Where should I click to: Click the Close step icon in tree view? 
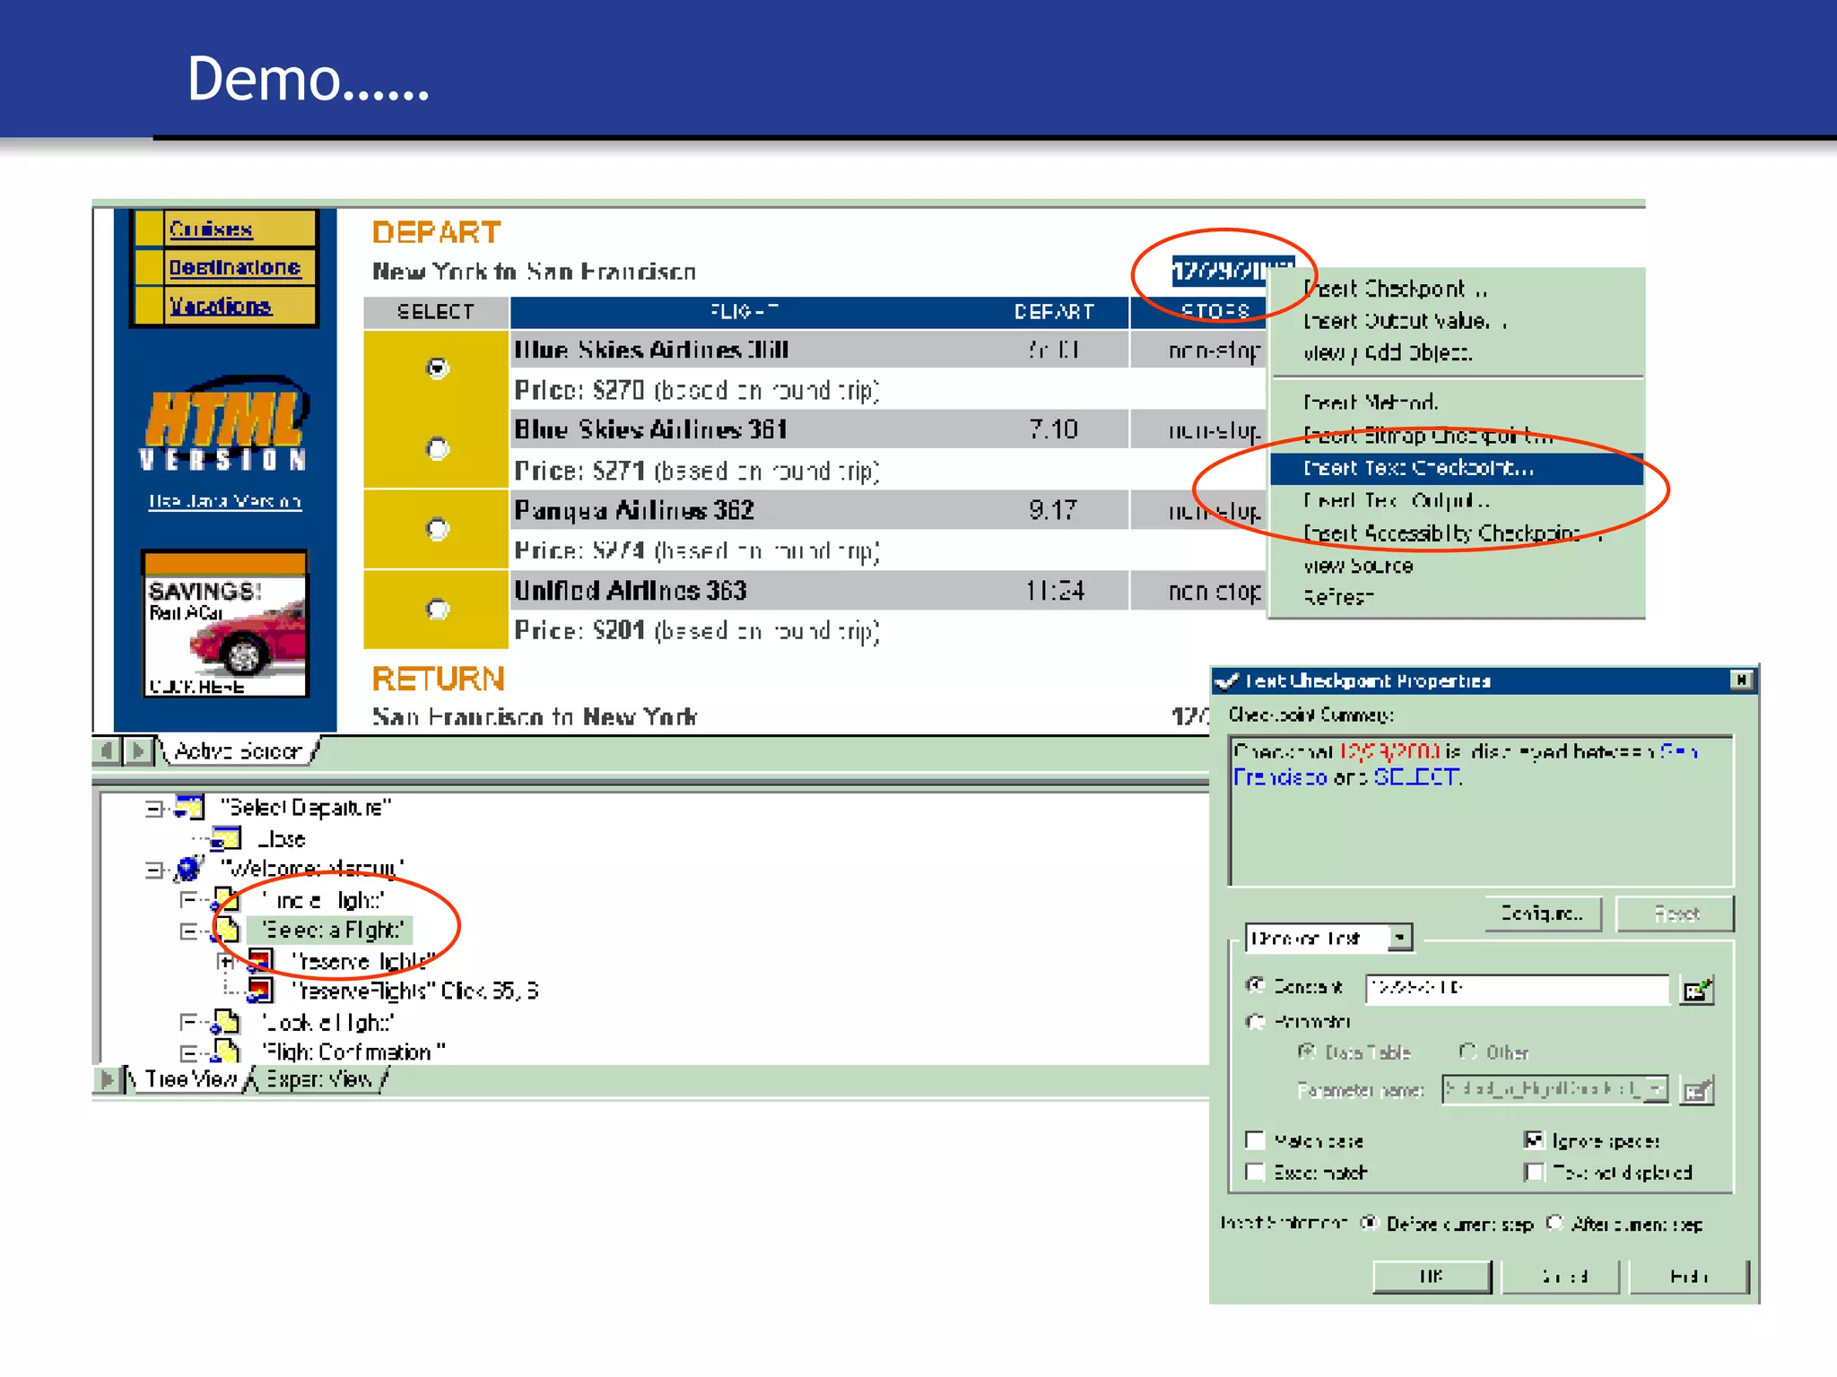(x=226, y=839)
